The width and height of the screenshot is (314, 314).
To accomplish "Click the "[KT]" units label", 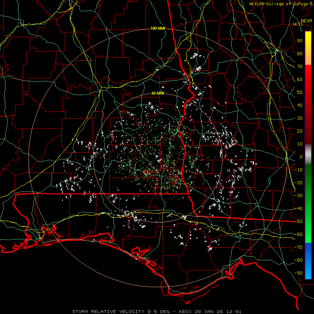I will (x=298, y=24).
